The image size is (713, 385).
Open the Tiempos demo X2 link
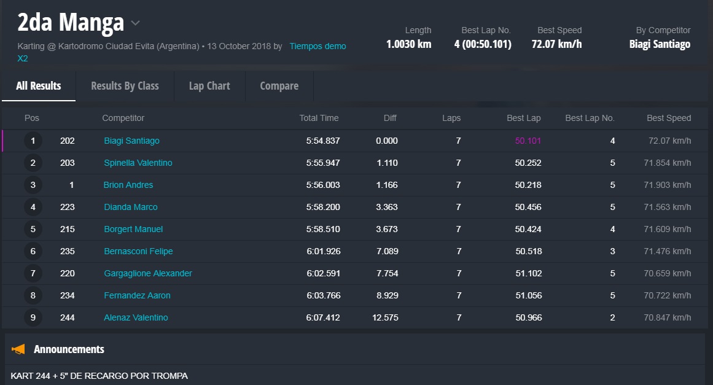coord(318,46)
